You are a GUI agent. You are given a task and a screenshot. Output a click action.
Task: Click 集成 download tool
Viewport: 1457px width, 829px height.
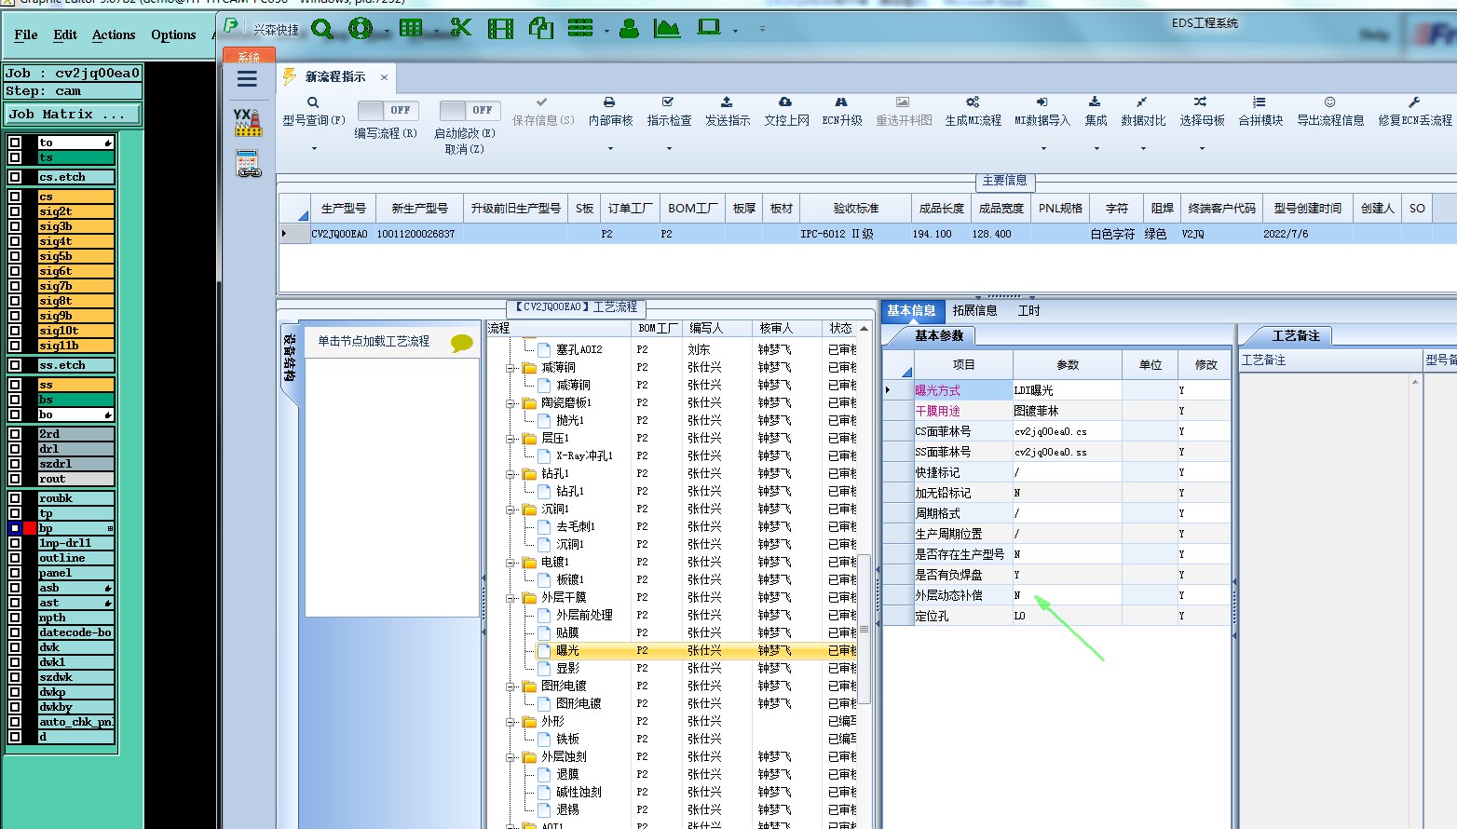pyautogui.click(x=1096, y=112)
